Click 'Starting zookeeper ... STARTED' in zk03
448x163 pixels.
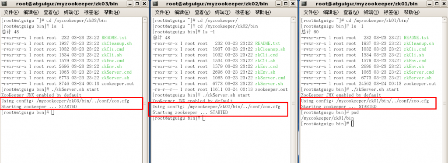39,106
